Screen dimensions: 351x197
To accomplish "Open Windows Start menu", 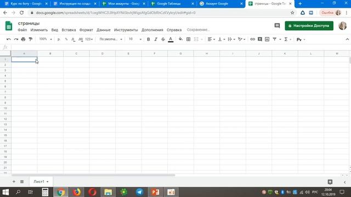I will (x=5, y=192).
